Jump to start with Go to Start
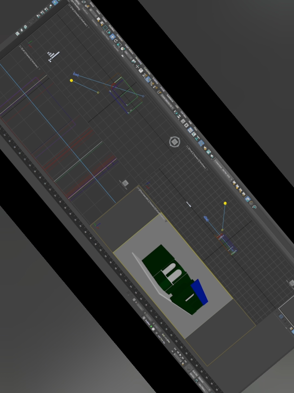This screenshot has height=393, width=294. point(175,349)
